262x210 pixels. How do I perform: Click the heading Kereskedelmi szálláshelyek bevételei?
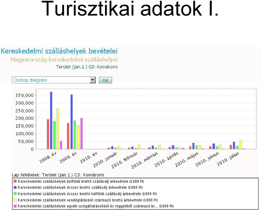59,51
